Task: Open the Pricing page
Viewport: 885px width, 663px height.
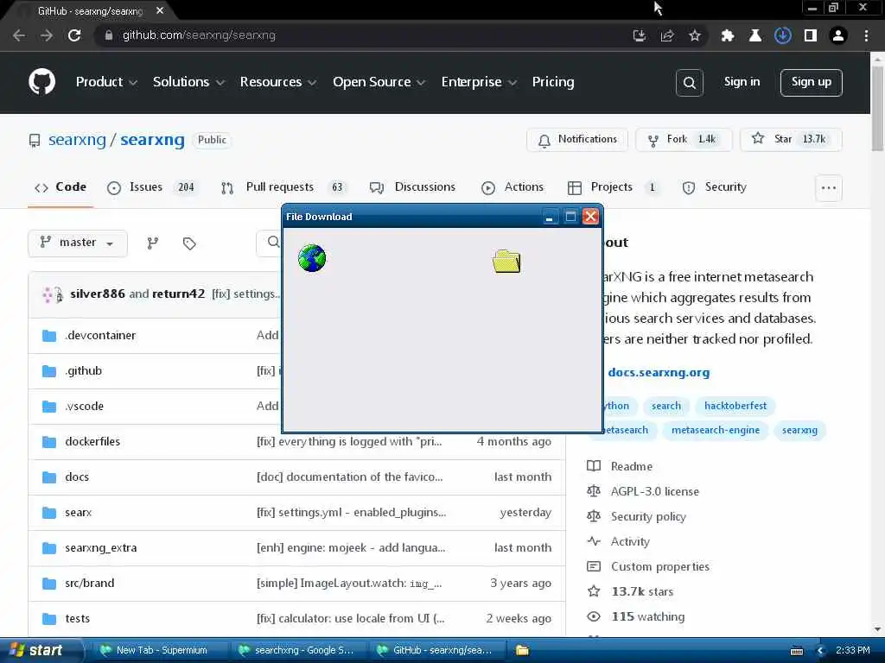Action: click(553, 82)
